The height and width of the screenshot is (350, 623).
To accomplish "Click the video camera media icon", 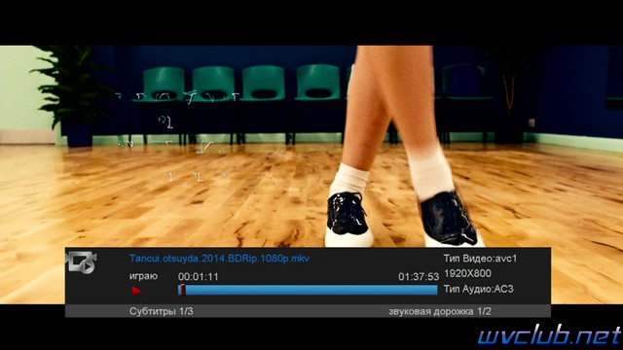I will click(82, 262).
